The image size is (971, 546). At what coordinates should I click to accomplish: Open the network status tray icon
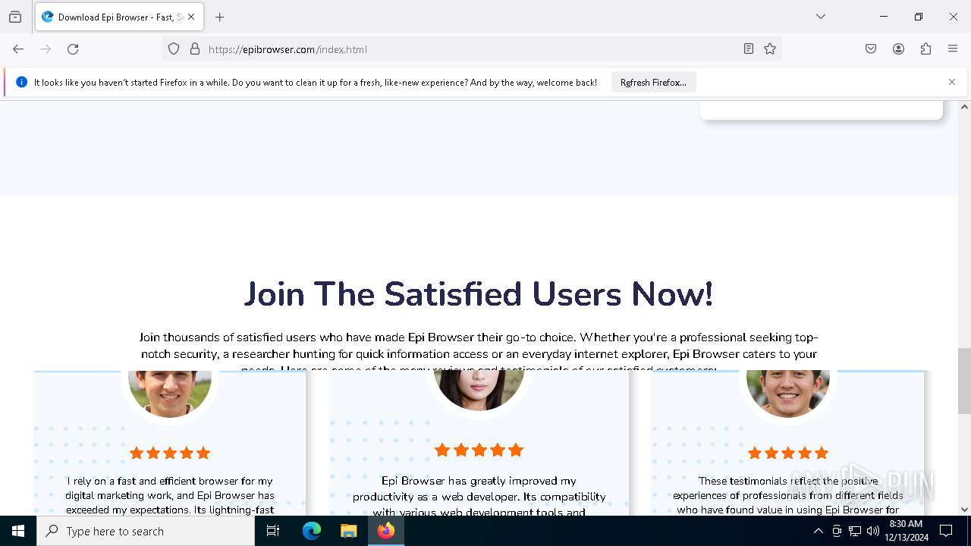click(x=855, y=532)
